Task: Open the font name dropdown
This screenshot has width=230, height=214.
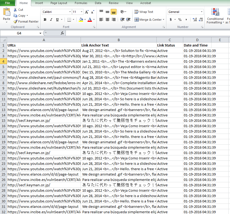Action: 70,12
